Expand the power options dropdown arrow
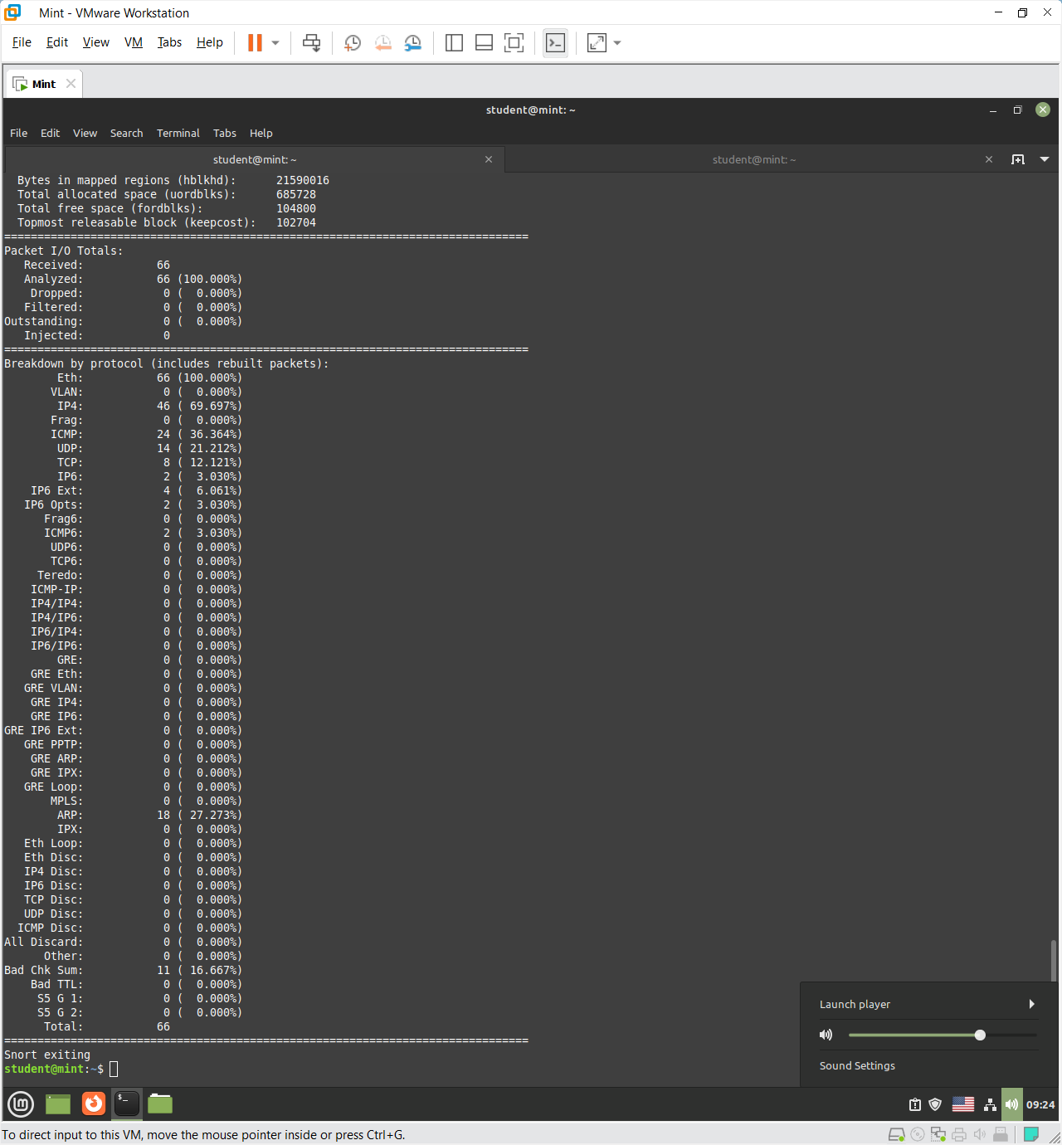Image resolution: width=1062 pixels, height=1145 pixels. (x=275, y=43)
